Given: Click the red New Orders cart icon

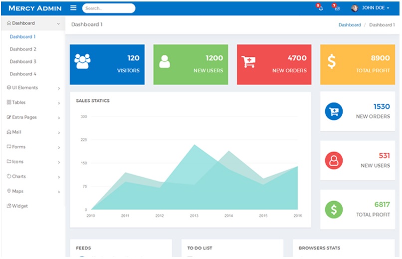Looking at the screenshot, I should tap(248, 61).
